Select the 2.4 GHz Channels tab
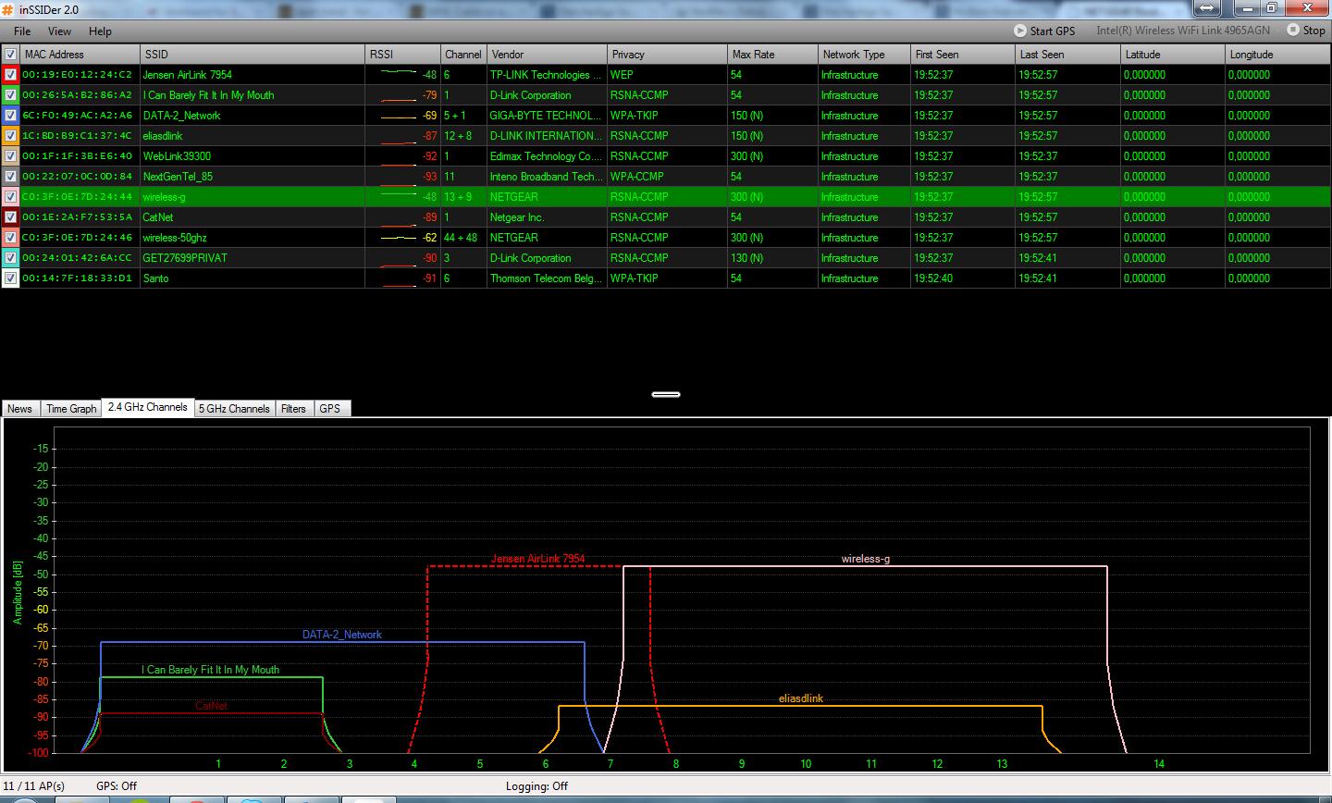 pos(148,407)
